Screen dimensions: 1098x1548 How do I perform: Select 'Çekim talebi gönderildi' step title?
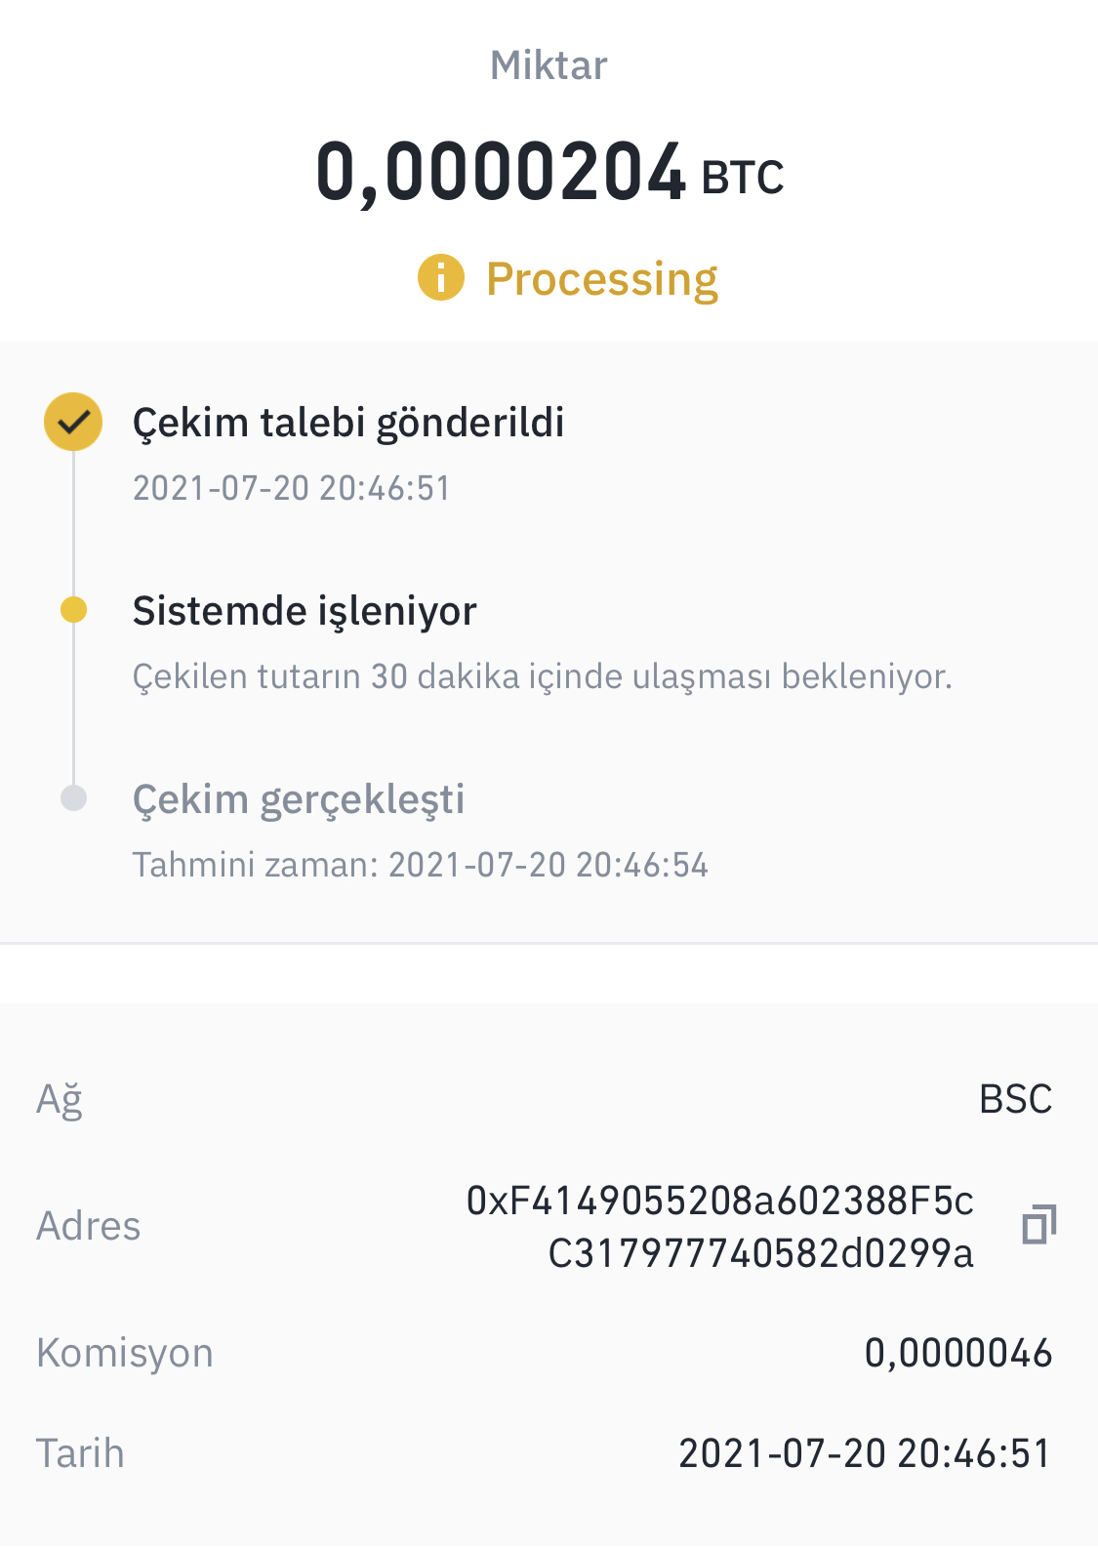(348, 424)
